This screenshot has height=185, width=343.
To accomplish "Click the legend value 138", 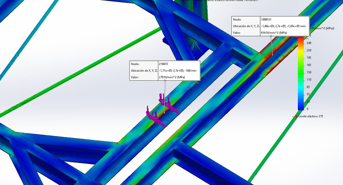I will tap(309, 72).
